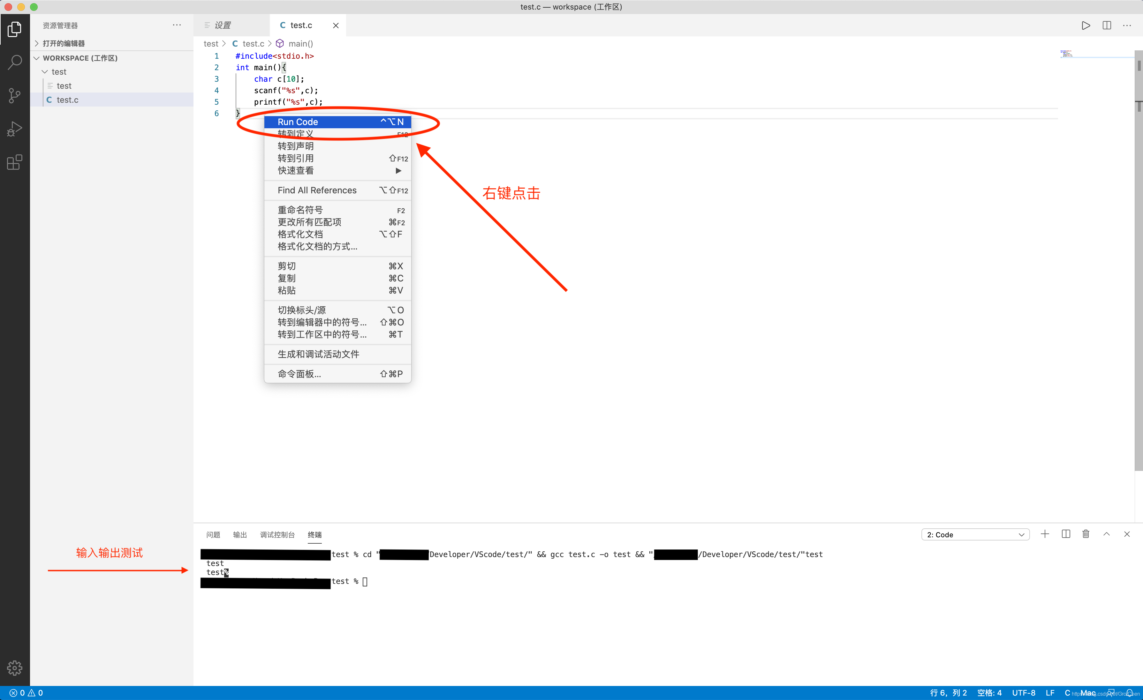Click UTF-8 encoding in status bar

point(1024,693)
